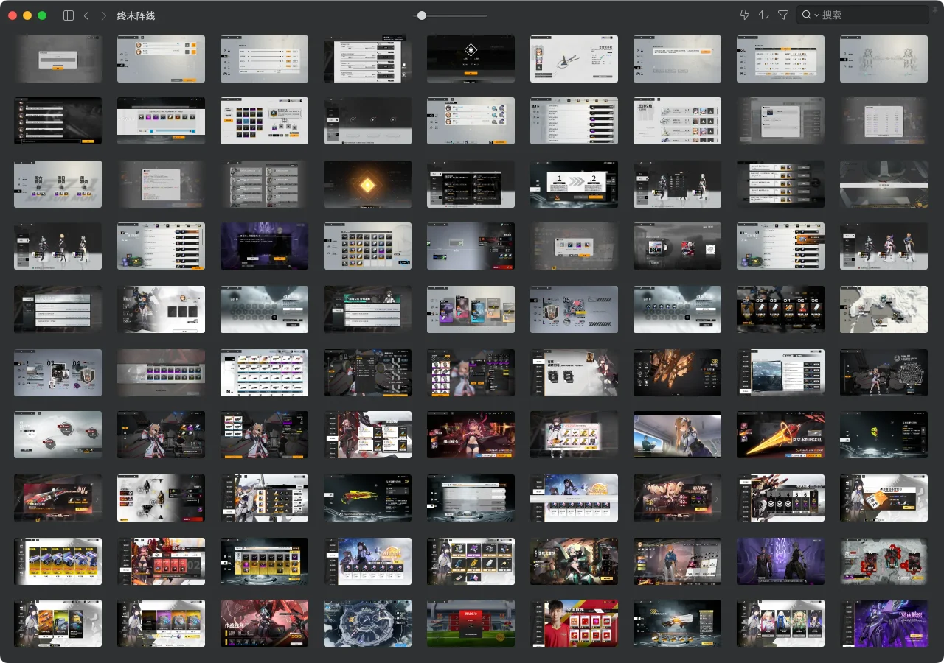Go forward with the right chevron

[103, 15]
